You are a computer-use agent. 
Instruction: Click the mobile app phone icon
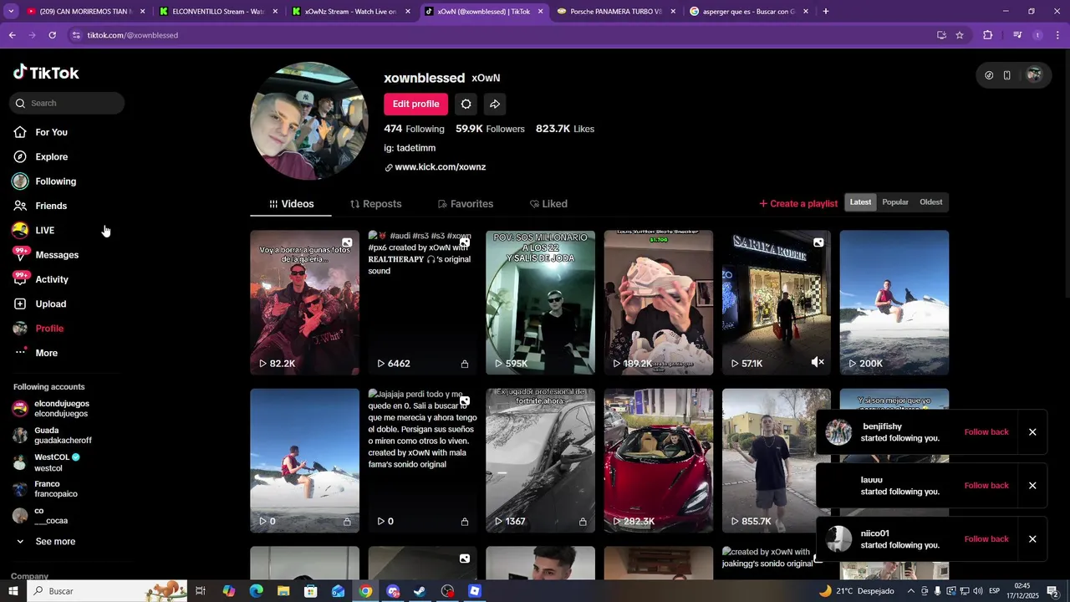tap(1007, 75)
